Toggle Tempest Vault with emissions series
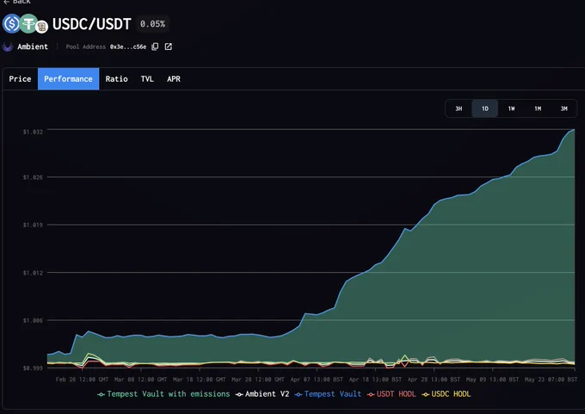The image size is (585, 414). 163,394
